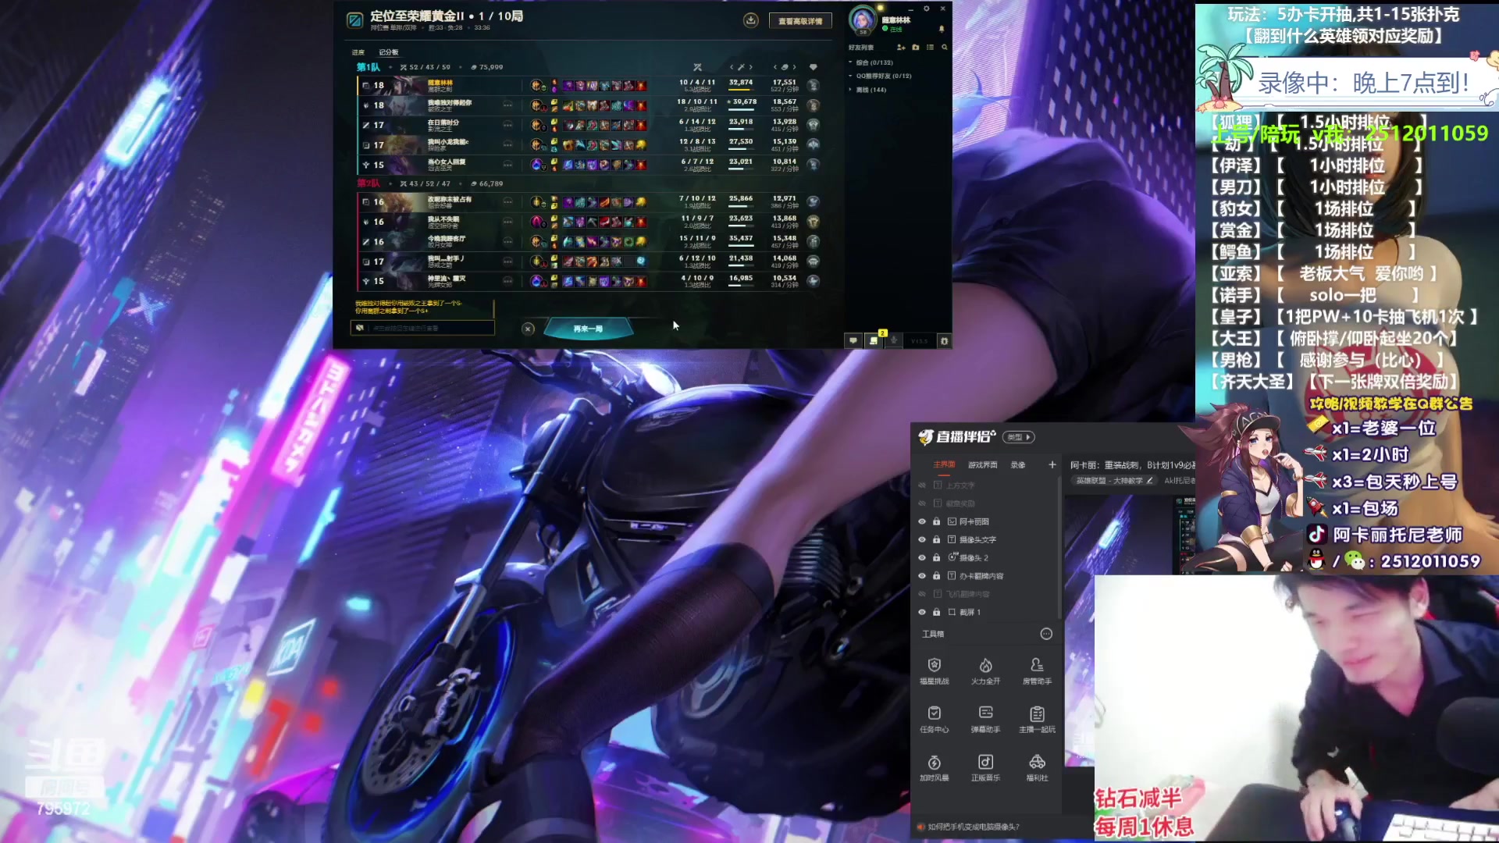Screen dimensions: 1499x843
Task: Open 火力全开 tool
Action: [985, 670]
